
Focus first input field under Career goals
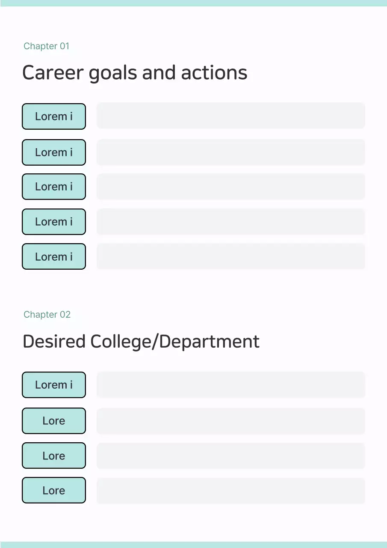click(231, 116)
